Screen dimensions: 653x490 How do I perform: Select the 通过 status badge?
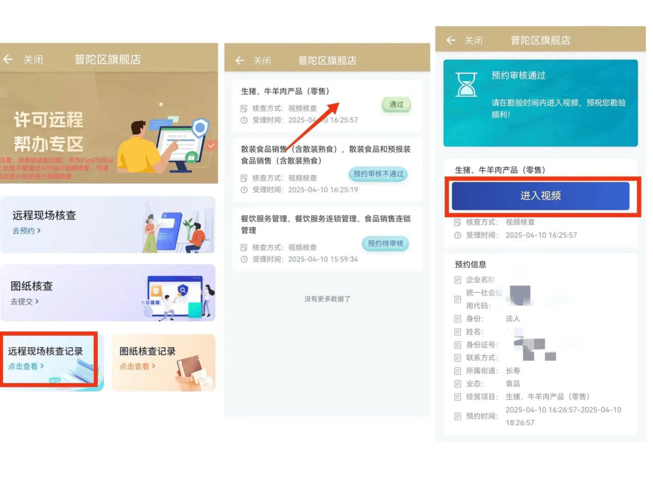pyautogui.click(x=396, y=105)
